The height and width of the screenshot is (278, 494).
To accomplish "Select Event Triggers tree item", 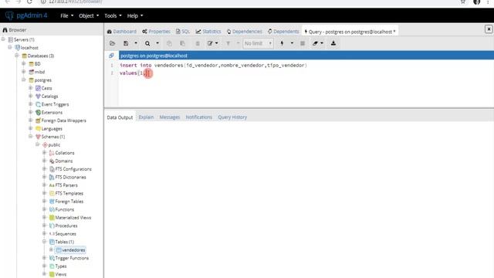I will point(55,104).
